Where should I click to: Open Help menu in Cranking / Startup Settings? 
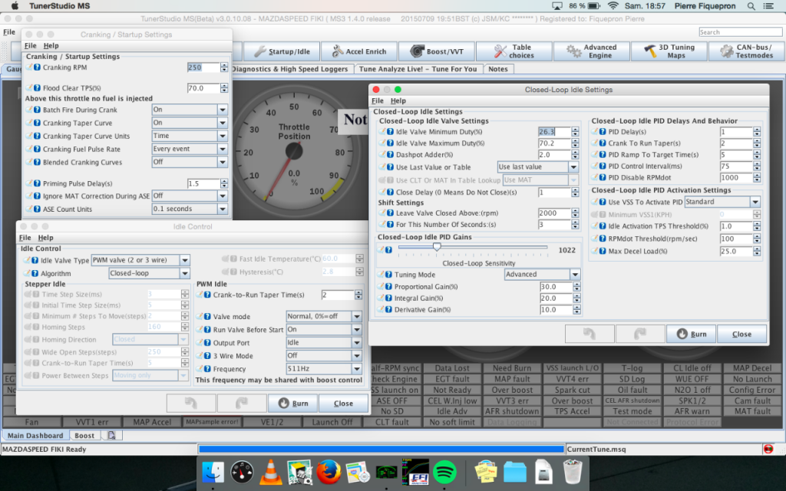(51, 45)
